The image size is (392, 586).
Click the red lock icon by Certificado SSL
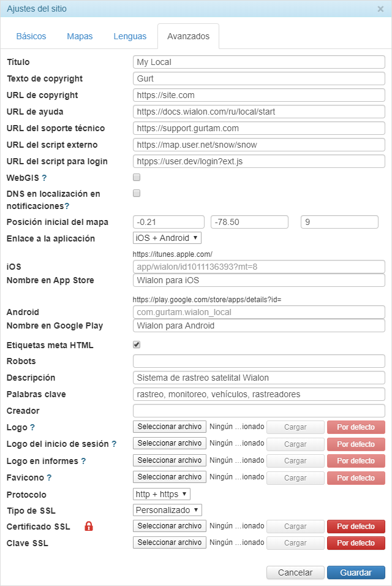tap(89, 526)
